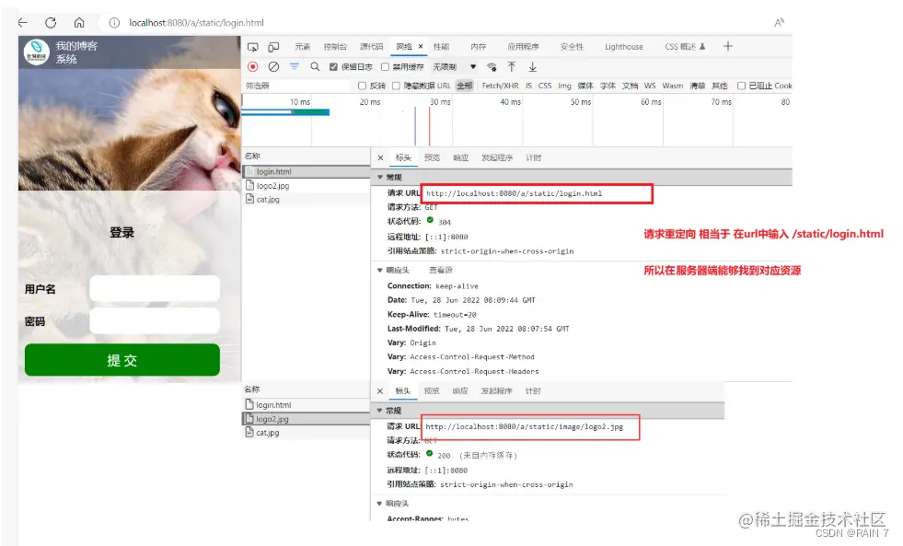The height and width of the screenshot is (546, 903).
Task: Select 计时 tab in upper details panel
Action: (x=533, y=157)
